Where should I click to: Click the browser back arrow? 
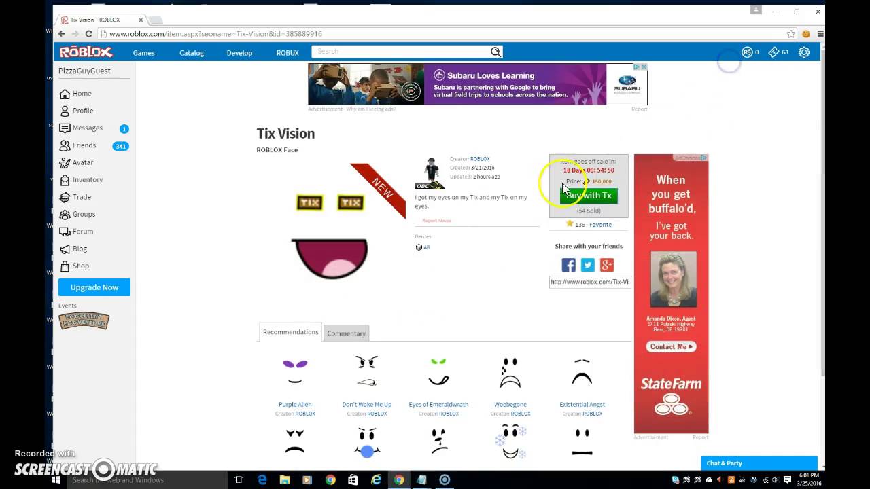(62, 34)
